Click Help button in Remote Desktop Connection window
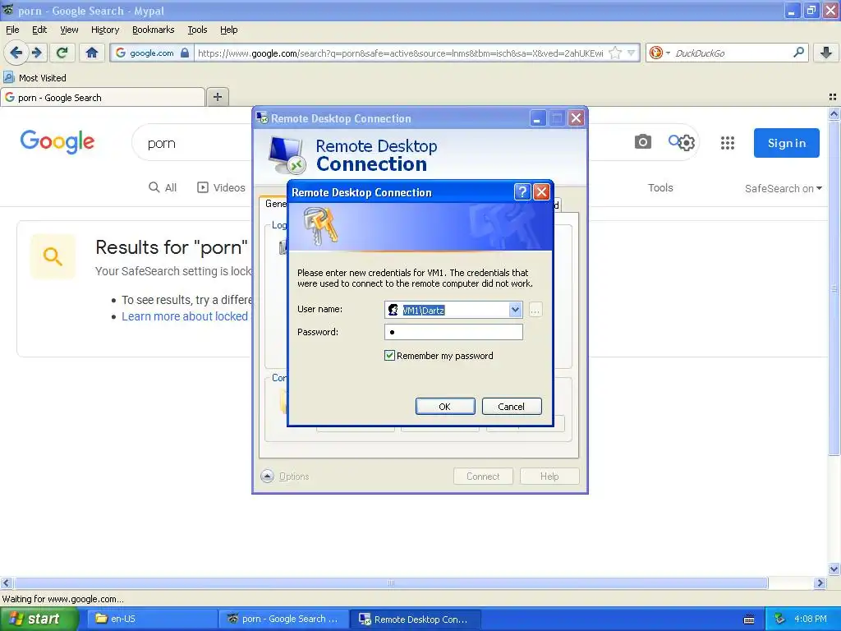This screenshot has height=631, width=841. [x=549, y=476]
